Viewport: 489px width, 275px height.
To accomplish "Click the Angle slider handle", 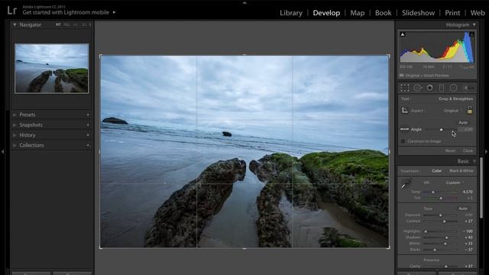I will [441, 129].
